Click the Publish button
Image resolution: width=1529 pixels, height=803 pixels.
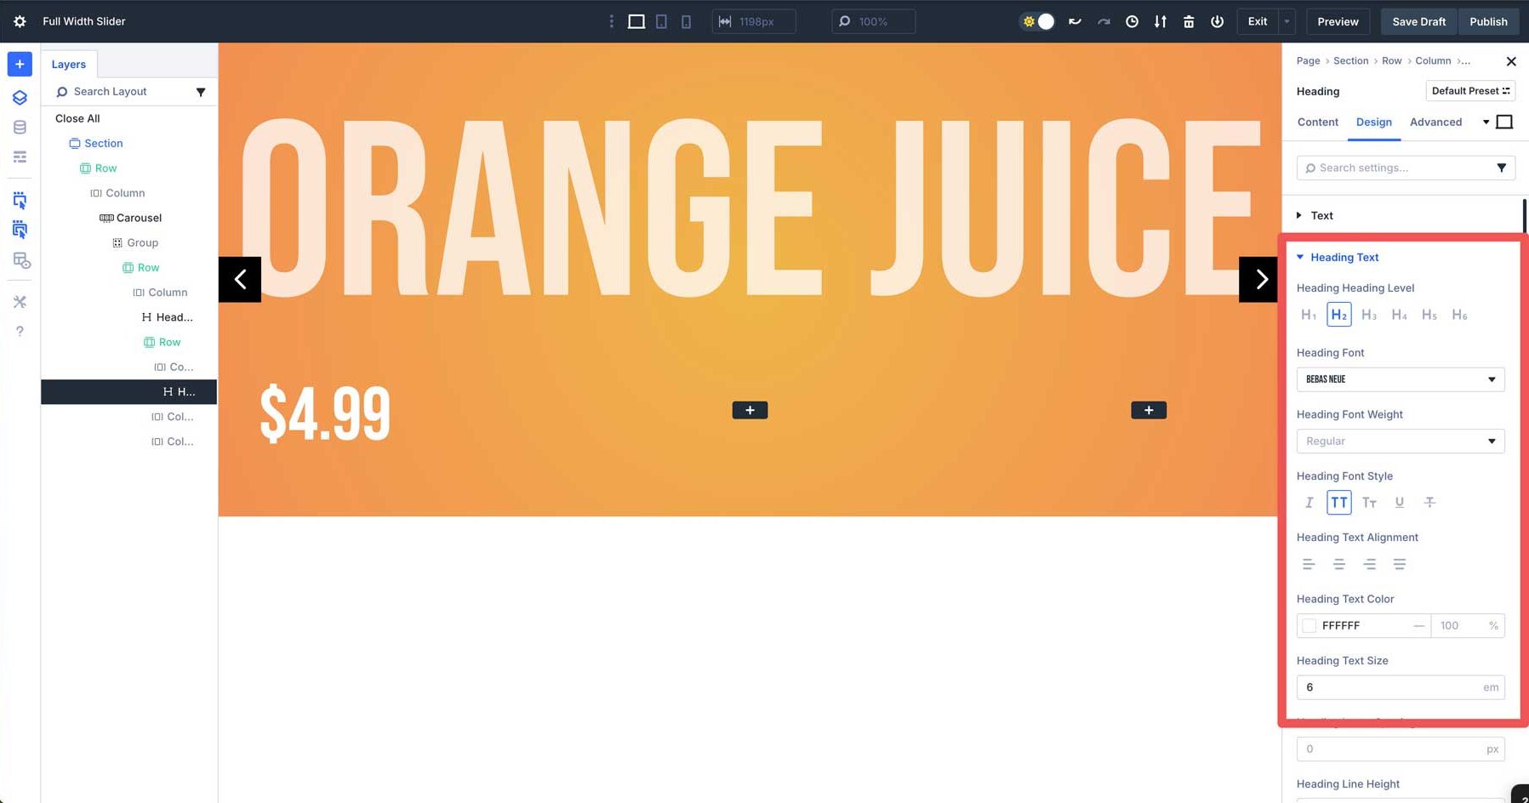pyautogui.click(x=1488, y=21)
